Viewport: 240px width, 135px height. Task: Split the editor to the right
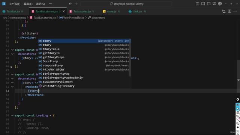(229, 11)
